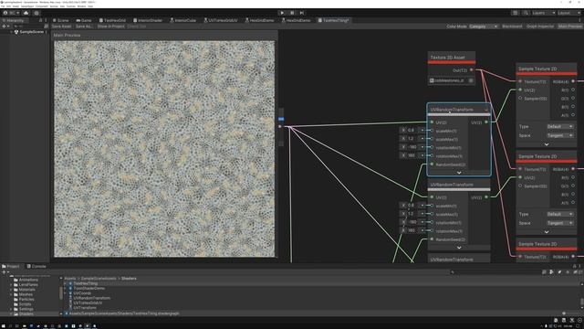Image resolution: width=584 pixels, height=329 pixels.
Task: Click the 0.8 scaleMin value field of the first UVRandomTransform
Action: 412,130
